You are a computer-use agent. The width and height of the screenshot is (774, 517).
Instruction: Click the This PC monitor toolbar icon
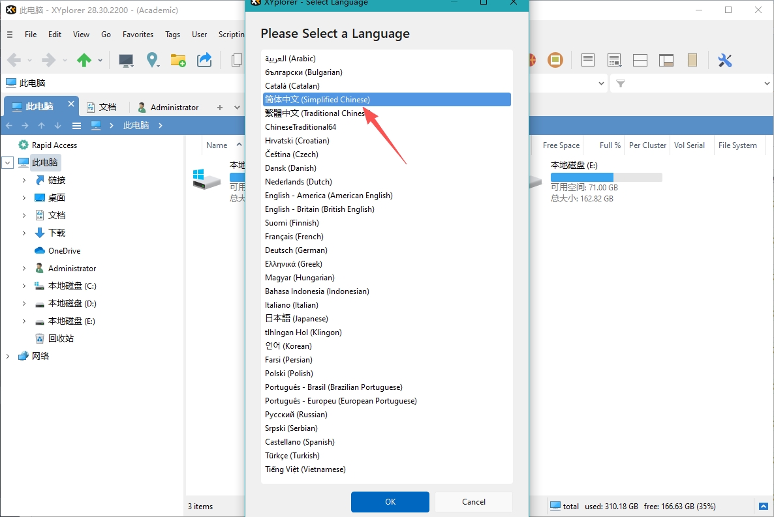(x=126, y=60)
